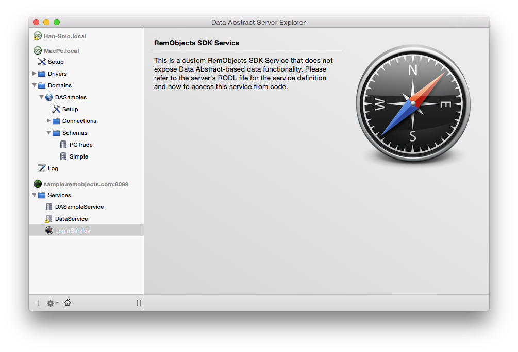Collapse the Services folder

click(x=35, y=195)
